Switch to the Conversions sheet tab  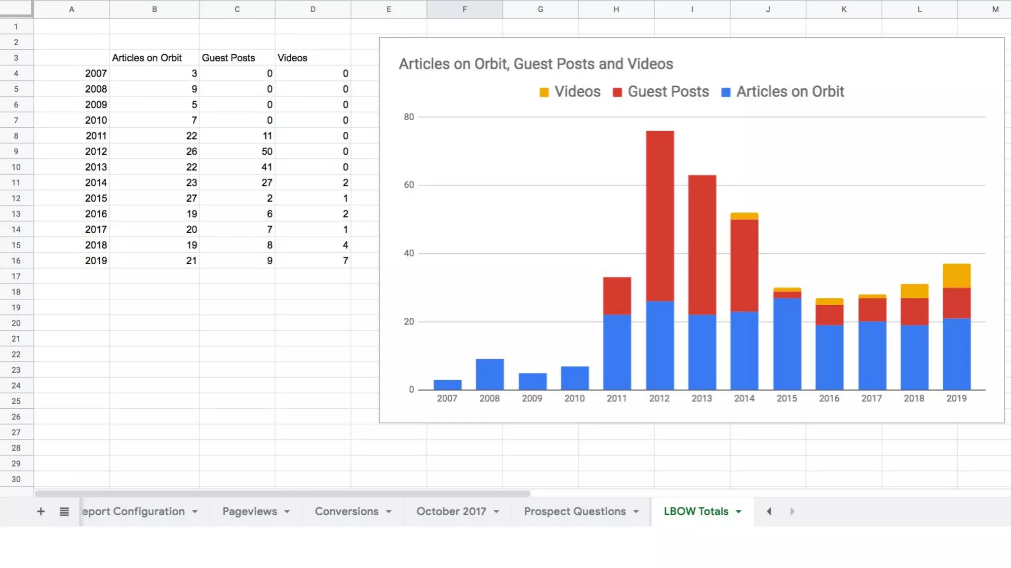pos(346,511)
